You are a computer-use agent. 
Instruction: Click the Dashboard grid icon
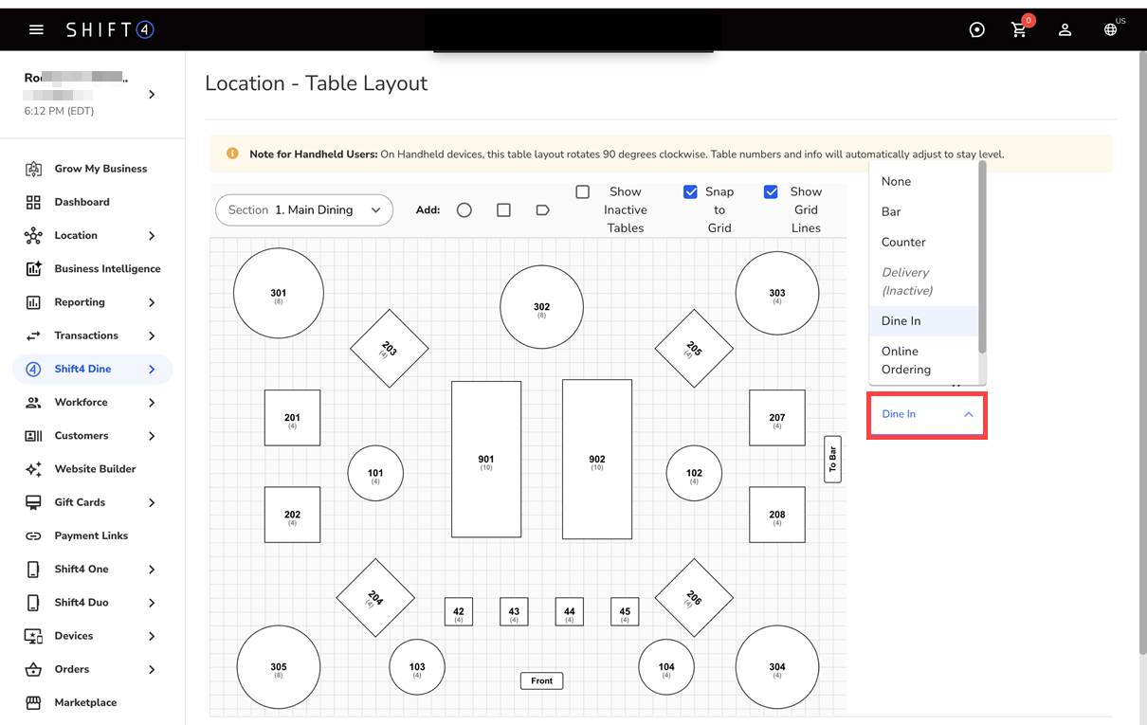pyautogui.click(x=33, y=202)
